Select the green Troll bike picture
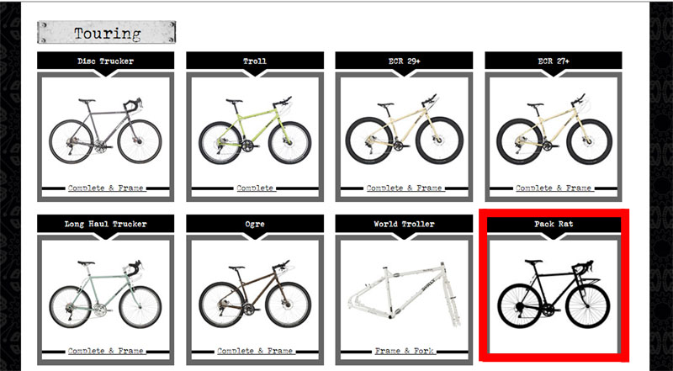673x371 pixels. pos(255,130)
